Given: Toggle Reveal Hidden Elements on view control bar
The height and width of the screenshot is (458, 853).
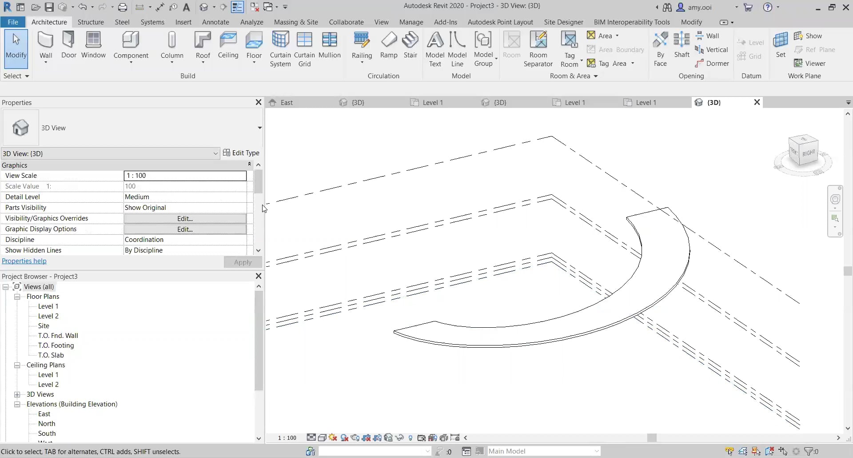Looking at the screenshot, I should tap(410, 438).
